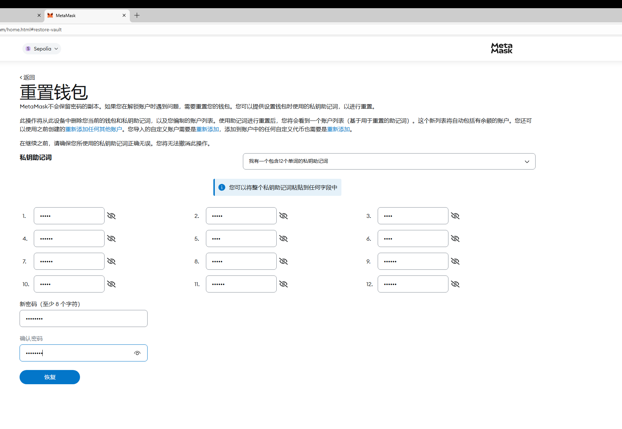
Task: Focus seed phrase word 6 field
Action: 413,238
